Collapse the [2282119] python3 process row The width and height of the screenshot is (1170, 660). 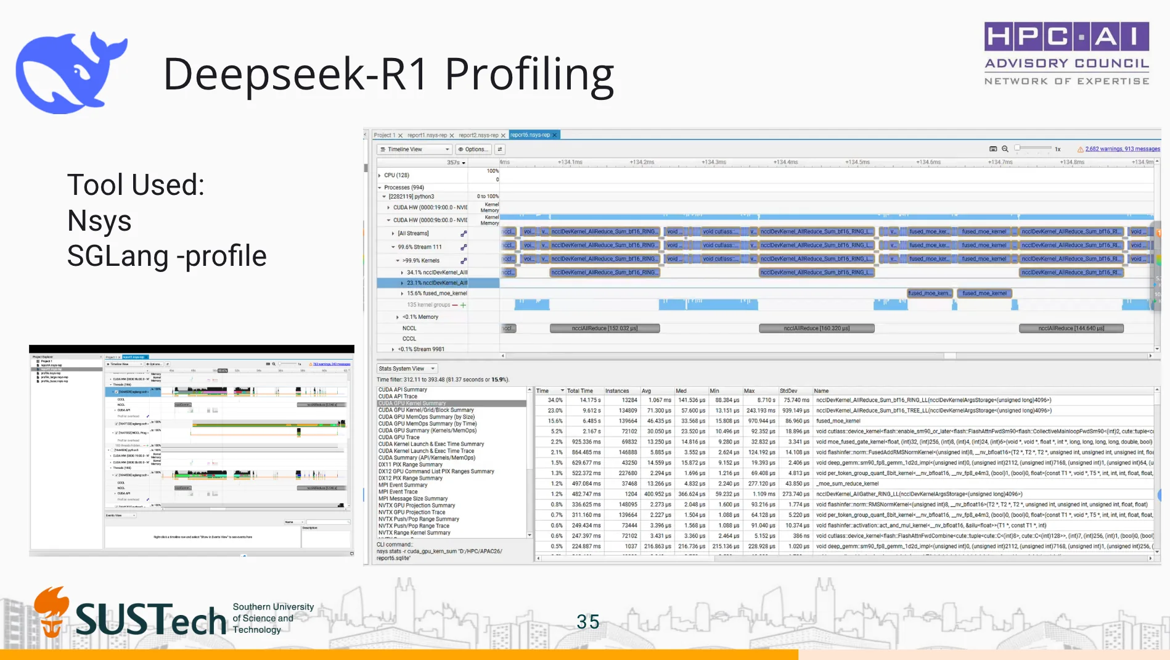tap(384, 197)
